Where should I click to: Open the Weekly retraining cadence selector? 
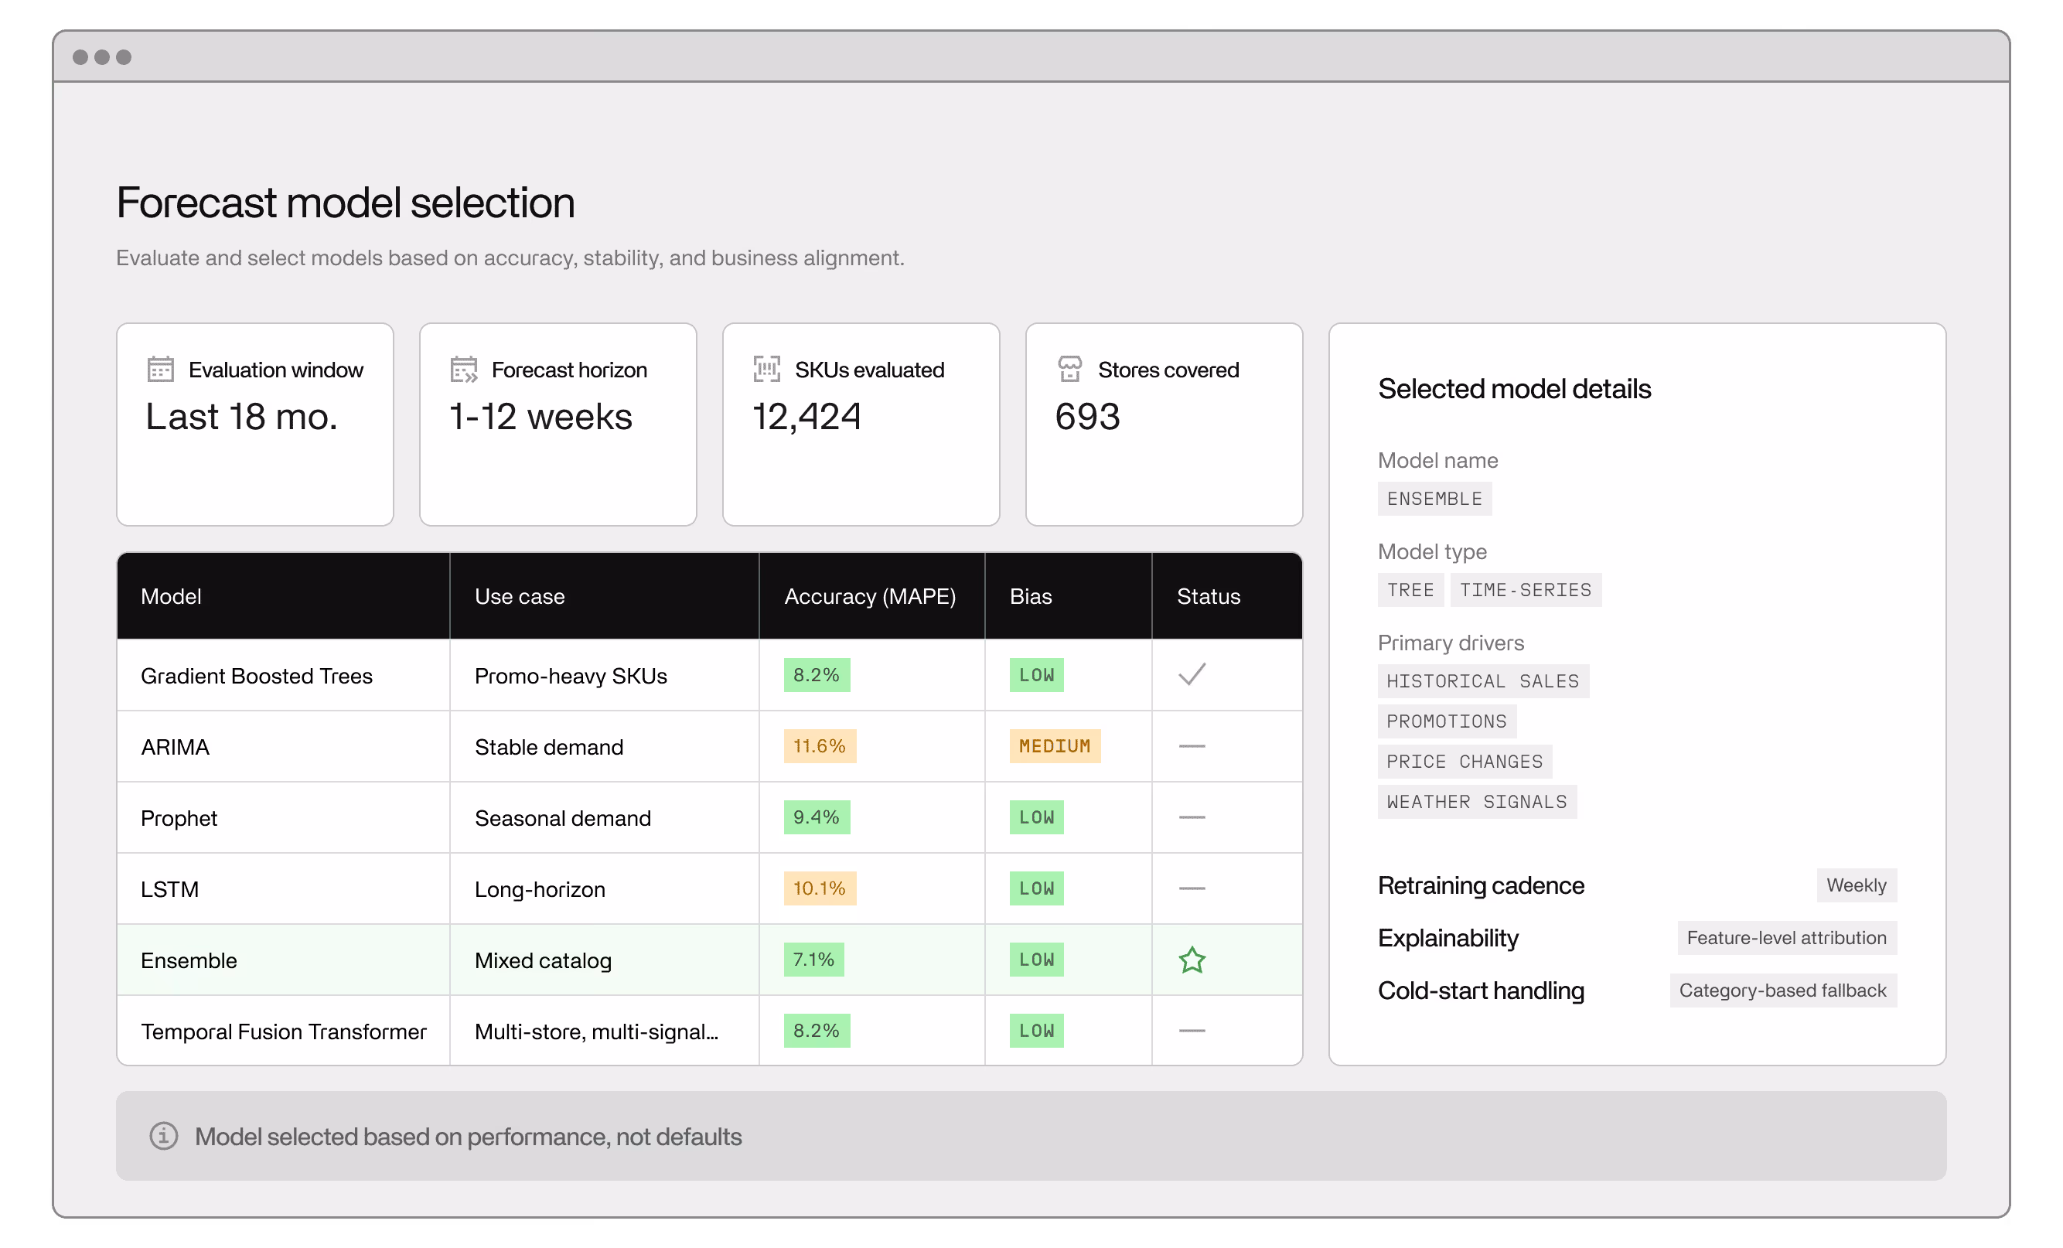pos(1857,885)
